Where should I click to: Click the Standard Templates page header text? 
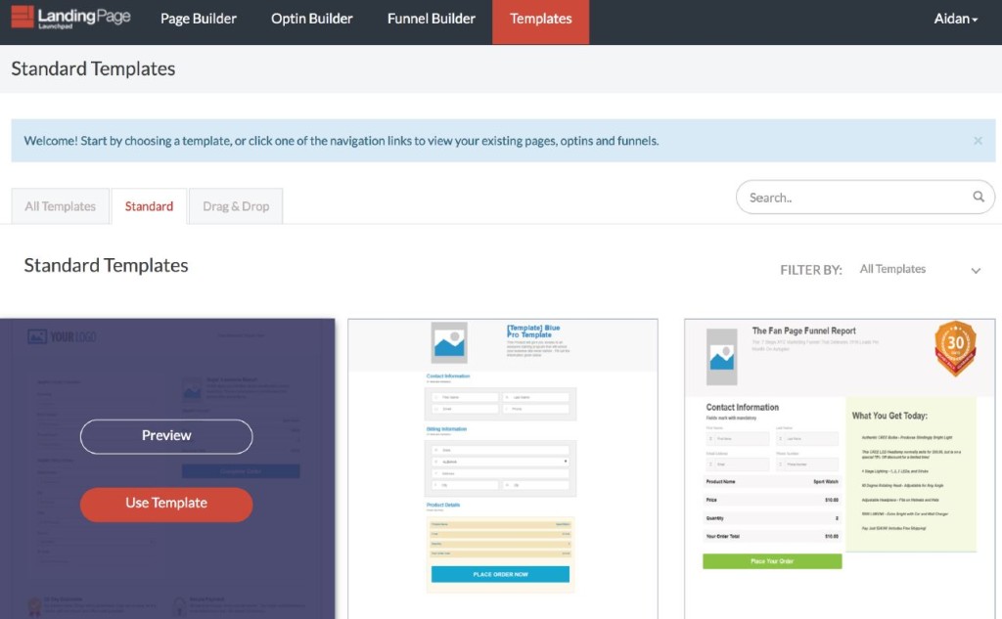click(93, 69)
